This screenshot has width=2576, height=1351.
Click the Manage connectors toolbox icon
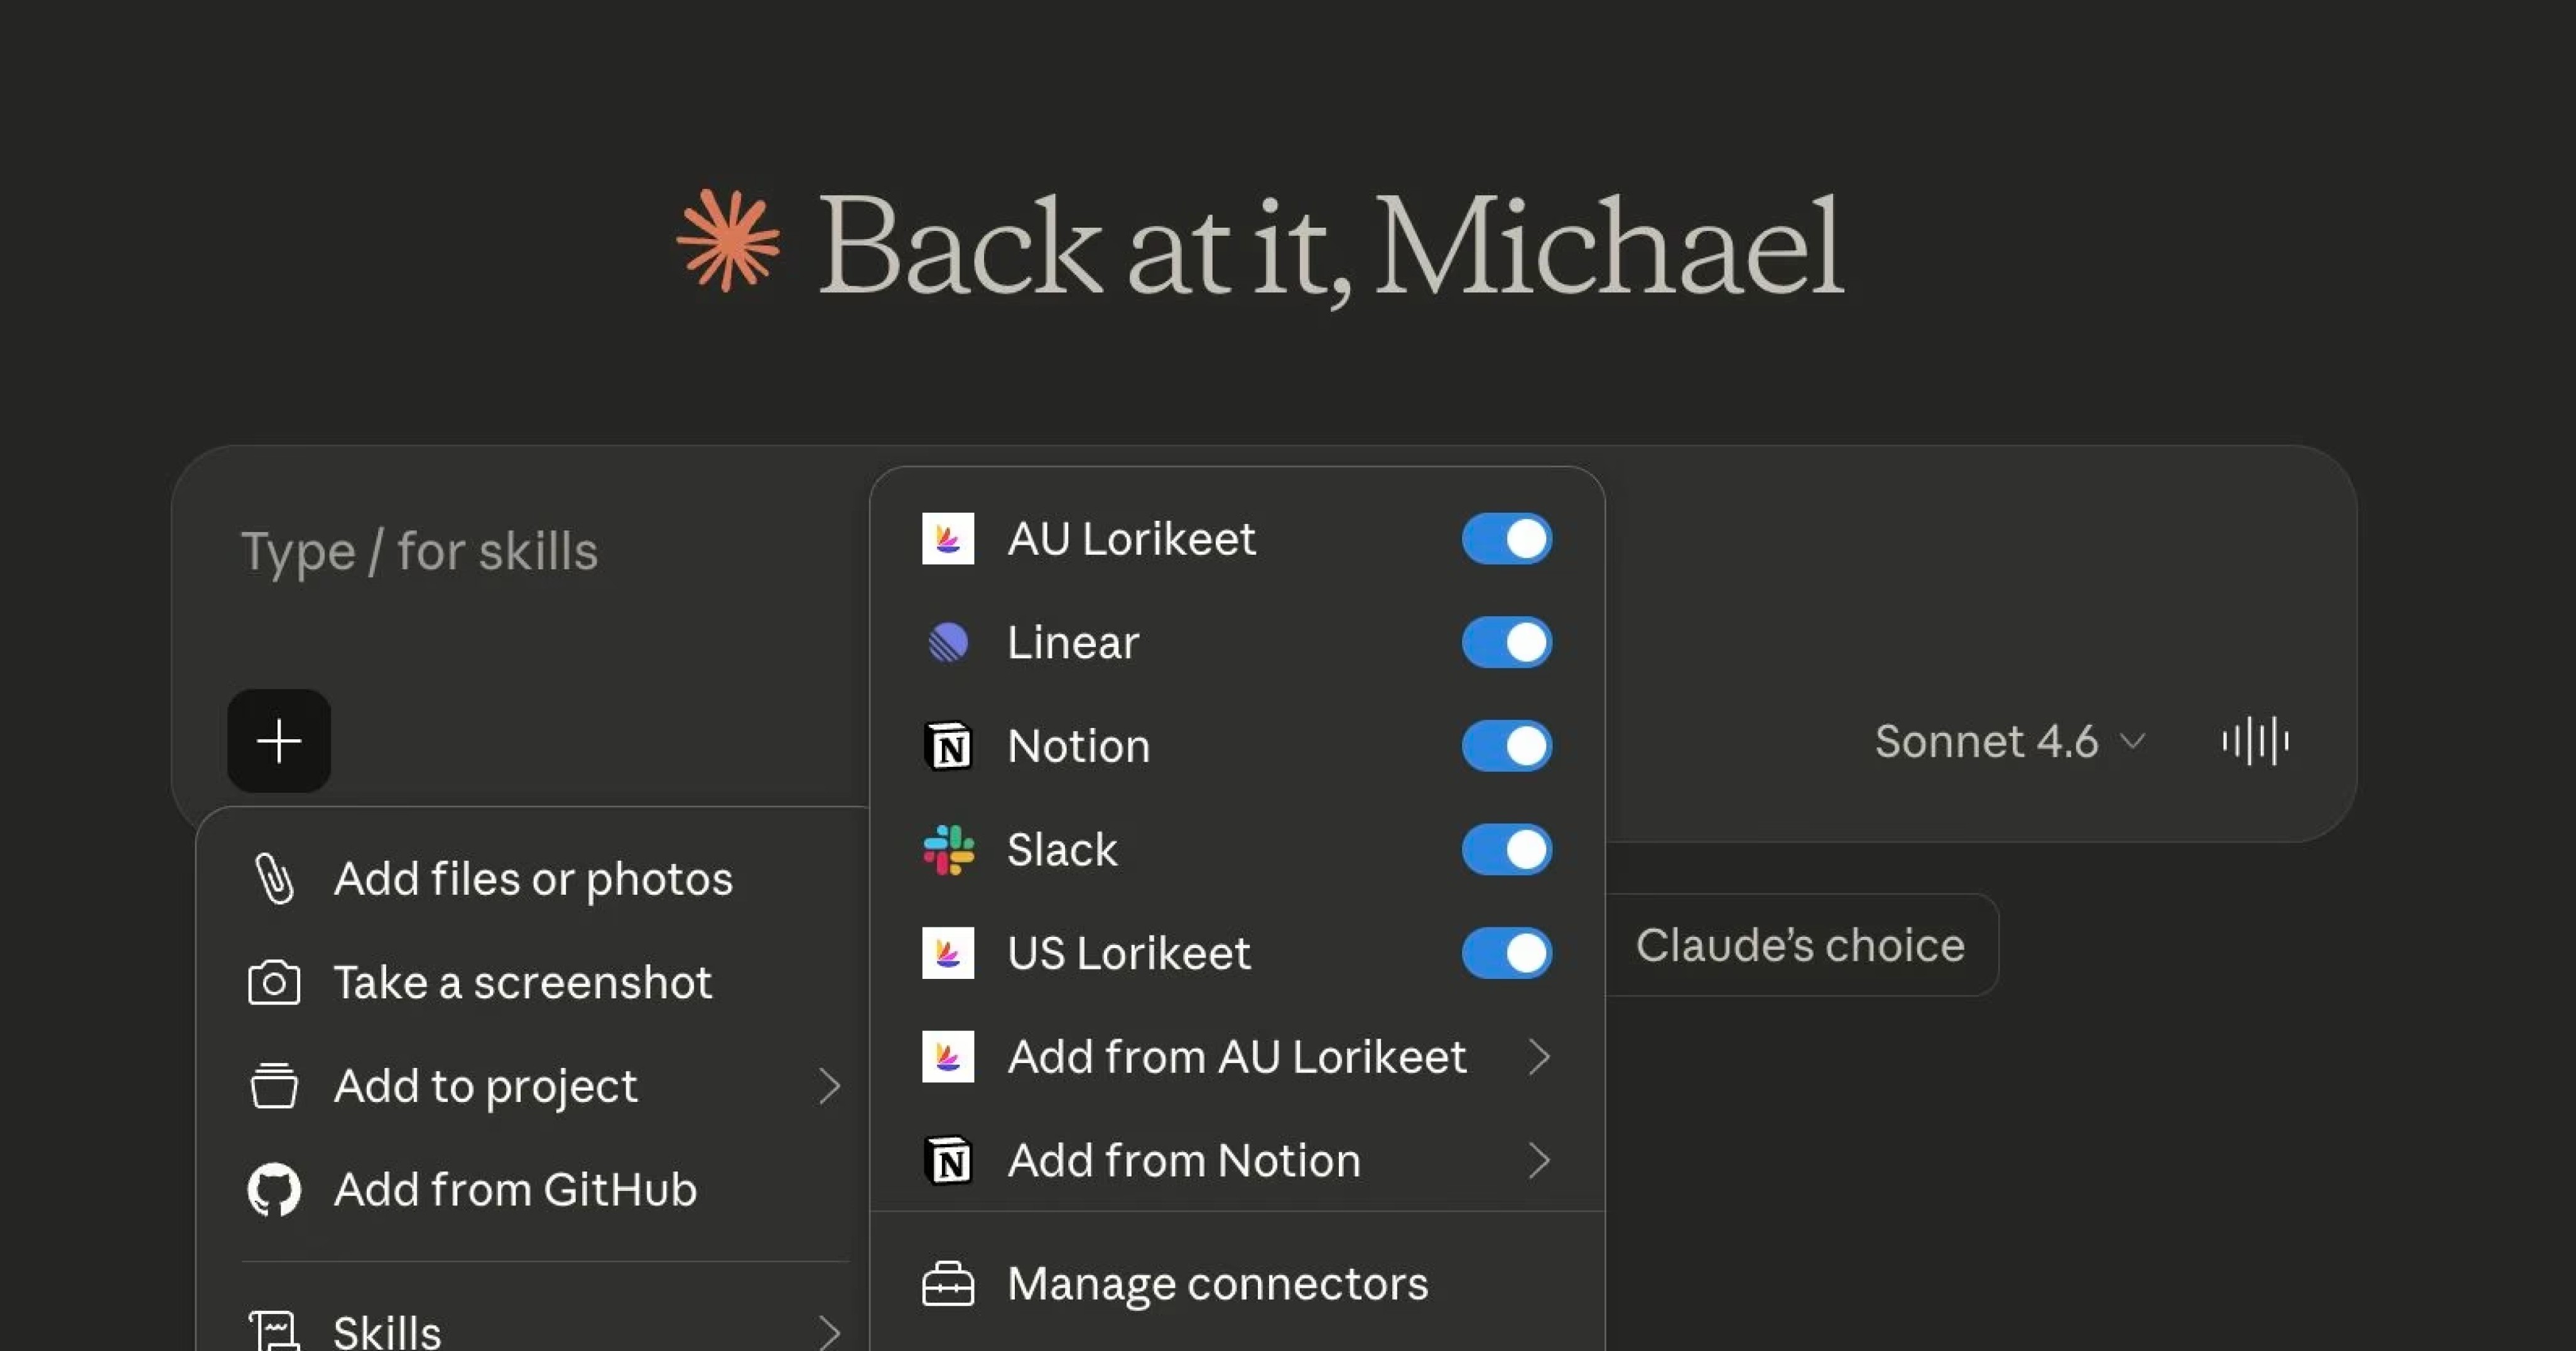(947, 1284)
